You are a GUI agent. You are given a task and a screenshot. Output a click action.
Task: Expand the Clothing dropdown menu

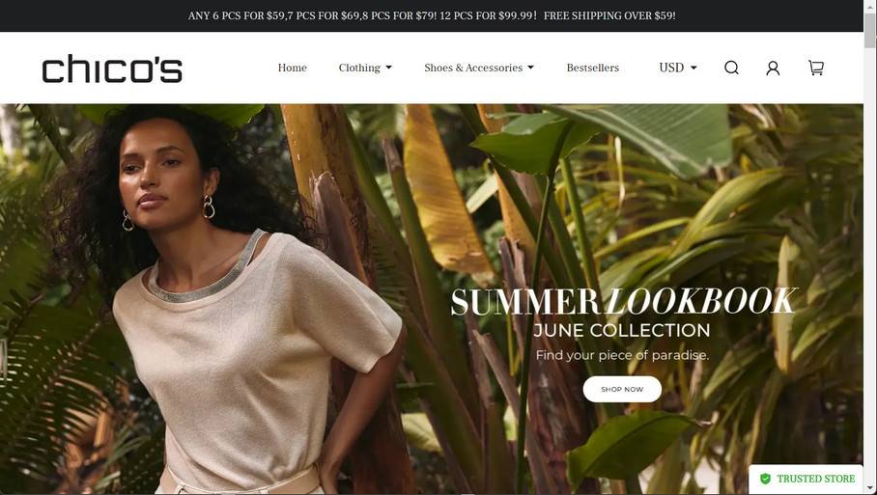365,68
